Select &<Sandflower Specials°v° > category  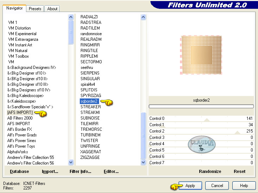pos(30,107)
